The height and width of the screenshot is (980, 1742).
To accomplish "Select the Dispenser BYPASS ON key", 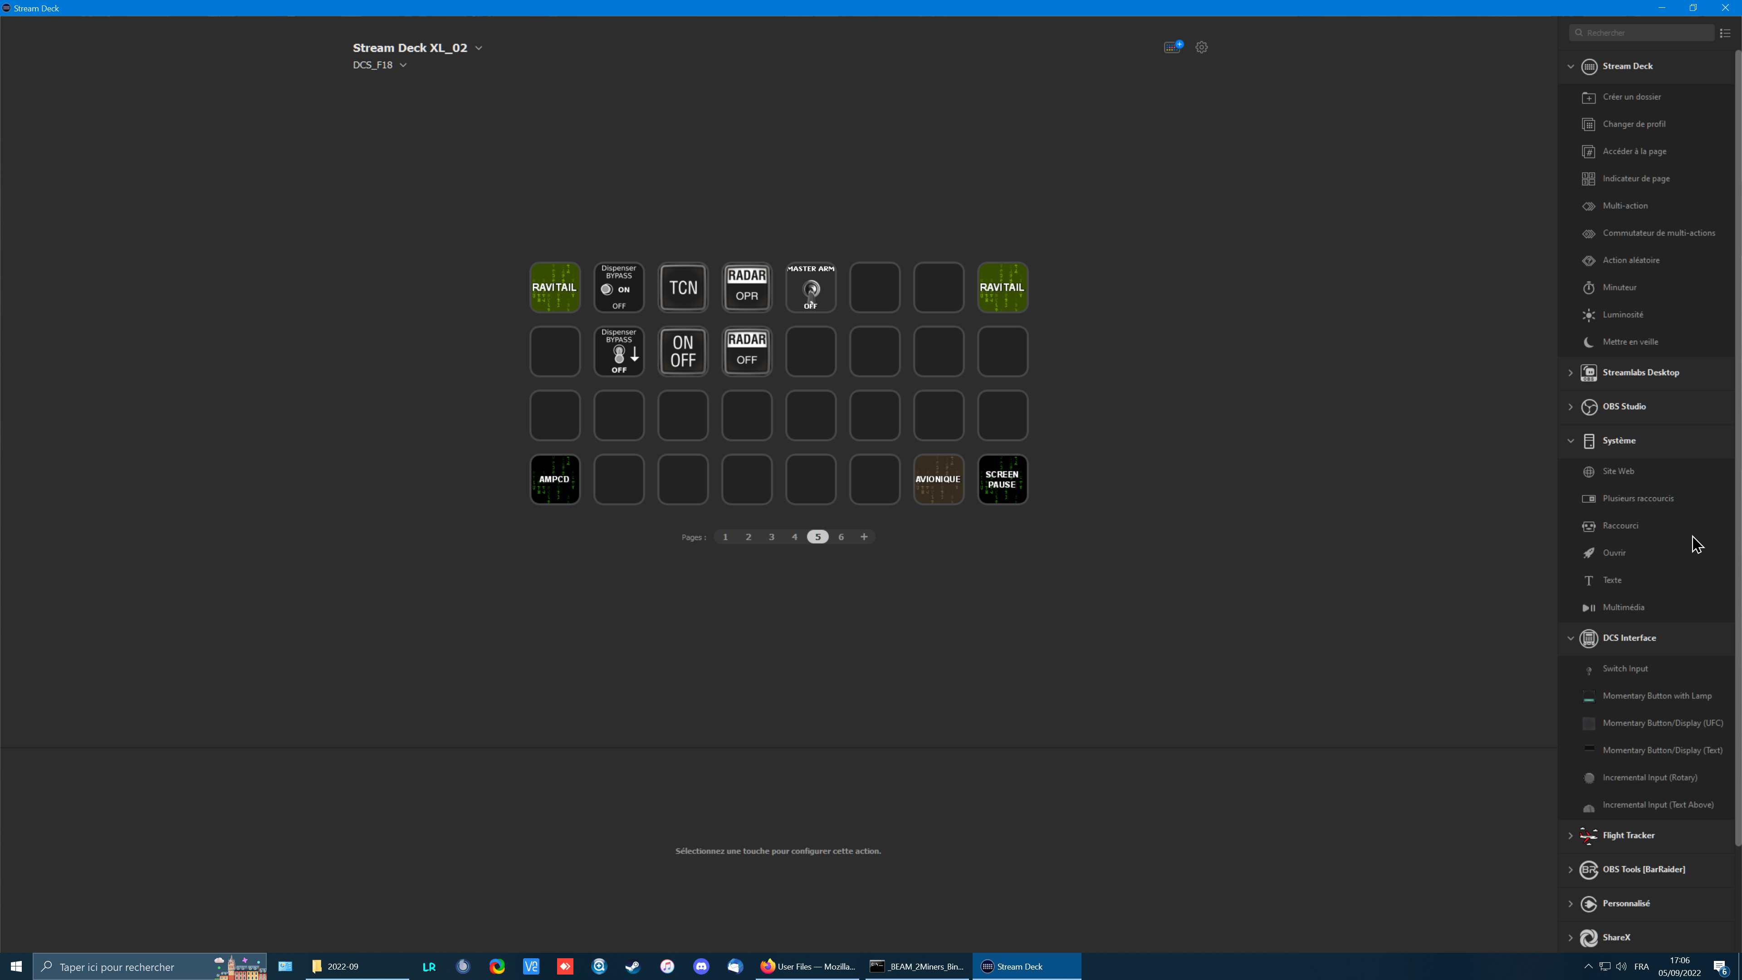I will click(x=619, y=288).
